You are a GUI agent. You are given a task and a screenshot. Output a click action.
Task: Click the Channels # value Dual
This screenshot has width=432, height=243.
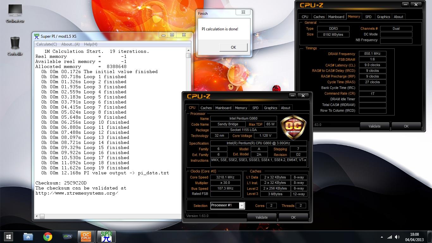396,28
